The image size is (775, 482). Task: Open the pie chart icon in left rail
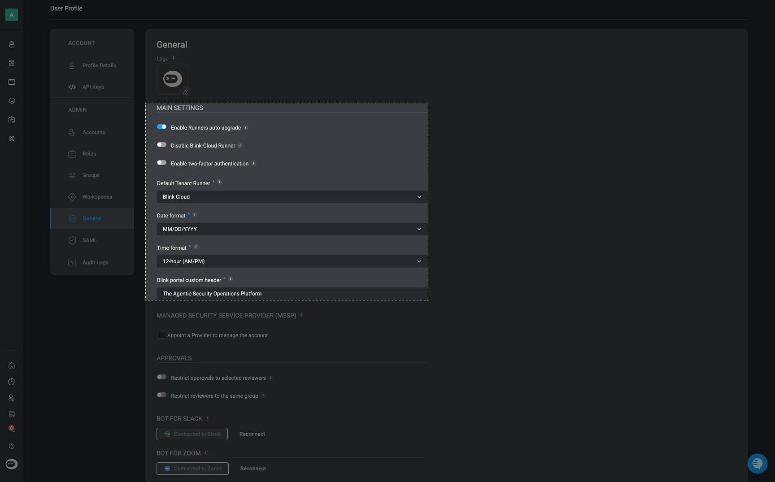click(x=12, y=382)
